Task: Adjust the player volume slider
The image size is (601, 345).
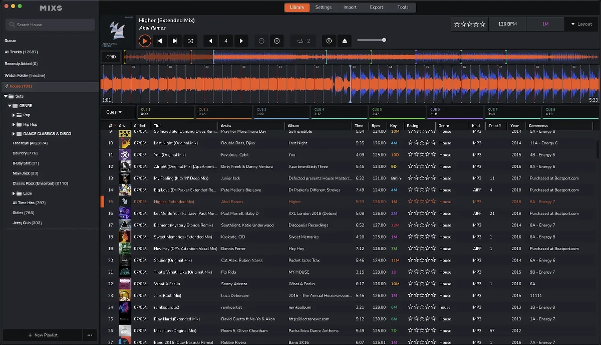Action: tap(371, 40)
